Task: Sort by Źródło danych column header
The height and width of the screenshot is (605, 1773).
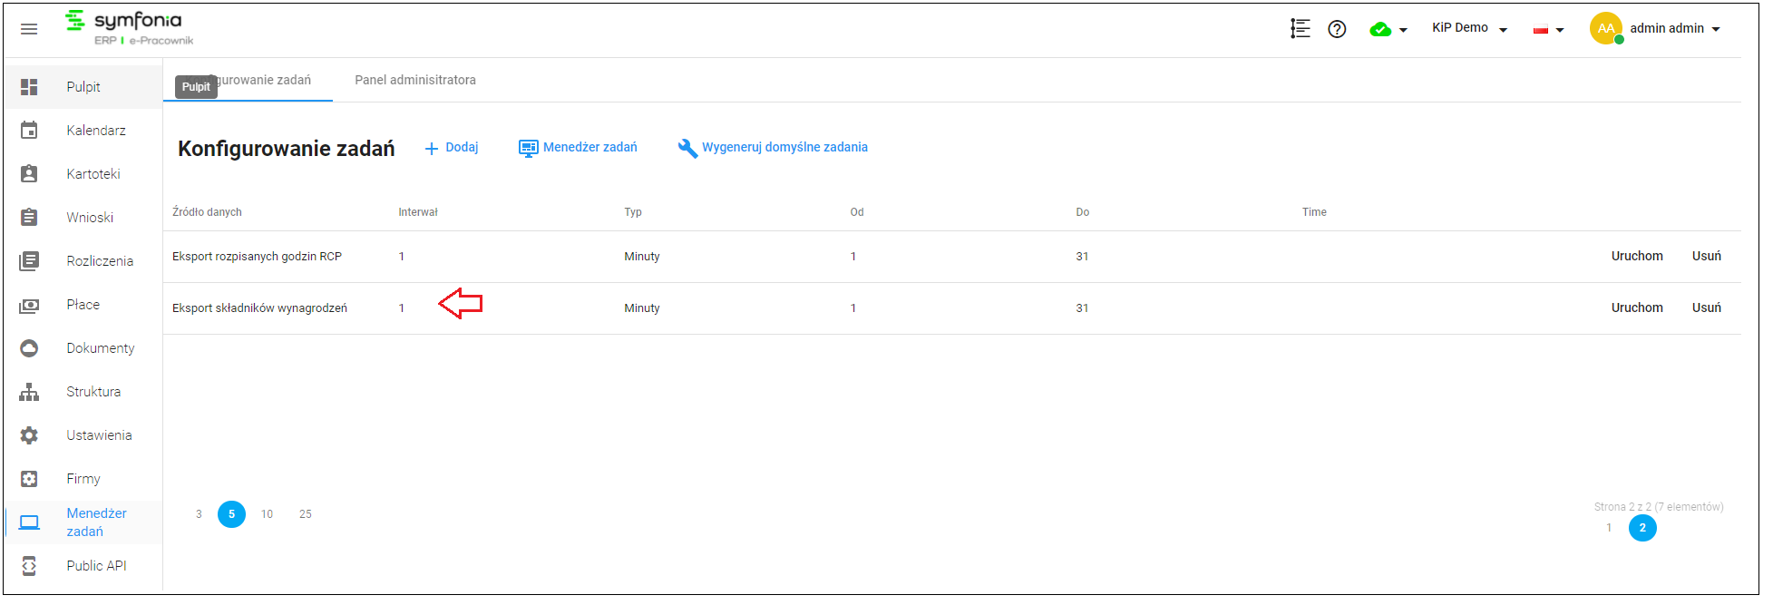Action: click(207, 212)
